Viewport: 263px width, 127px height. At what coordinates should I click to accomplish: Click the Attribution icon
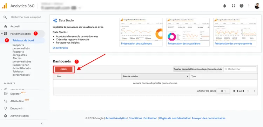(6, 101)
